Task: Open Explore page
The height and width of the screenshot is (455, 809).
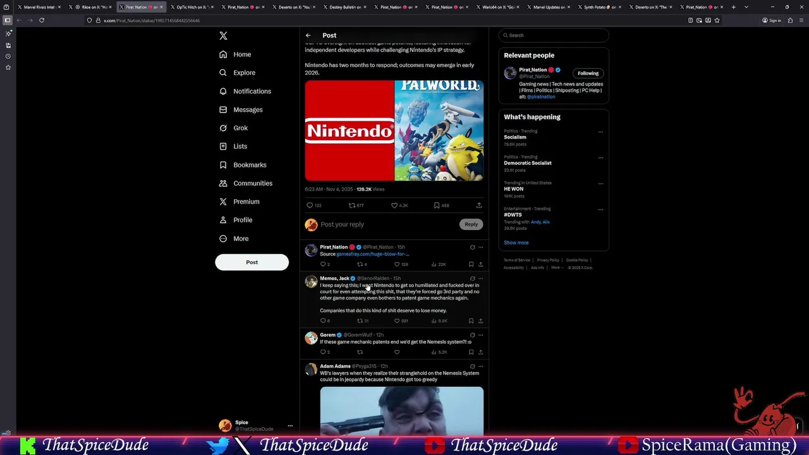Action: click(237, 73)
